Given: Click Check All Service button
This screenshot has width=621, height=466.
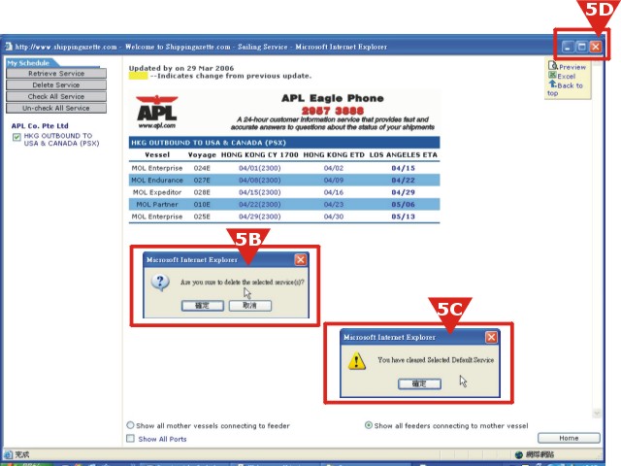Looking at the screenshot, I should pos(56,96).
